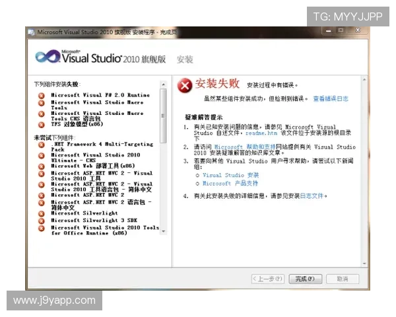
Task: Click error icon beside Microsoft Visual F# 2.0 Runtime
Action: pyautogui.click(x=42, y=95)
